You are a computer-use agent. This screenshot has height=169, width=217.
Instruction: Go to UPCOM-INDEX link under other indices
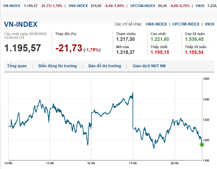pyautogui.click(x=186, y=24)
